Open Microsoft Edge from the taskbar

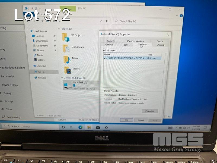[x=81, y=127]
